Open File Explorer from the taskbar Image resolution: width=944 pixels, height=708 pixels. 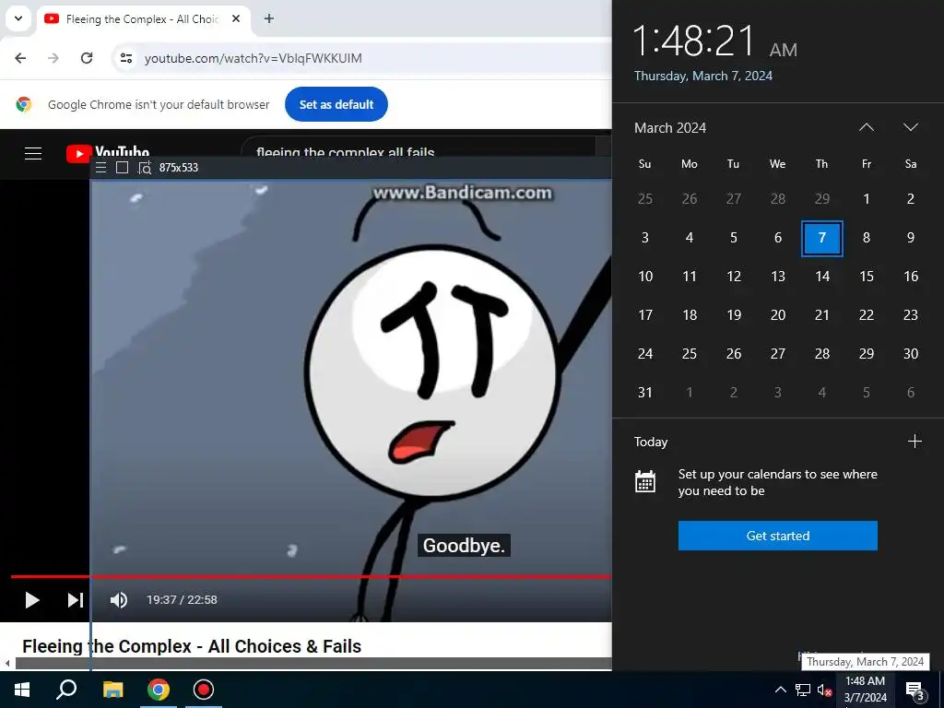pos(112,690)
